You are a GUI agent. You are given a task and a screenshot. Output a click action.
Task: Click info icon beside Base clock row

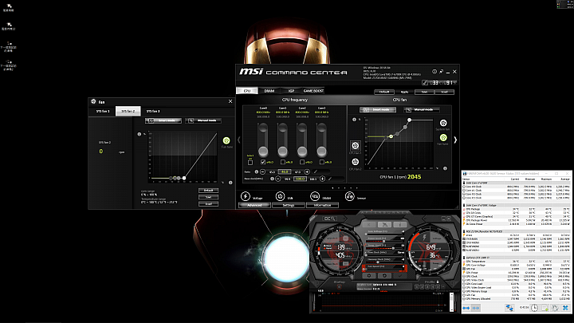(272, 179)
